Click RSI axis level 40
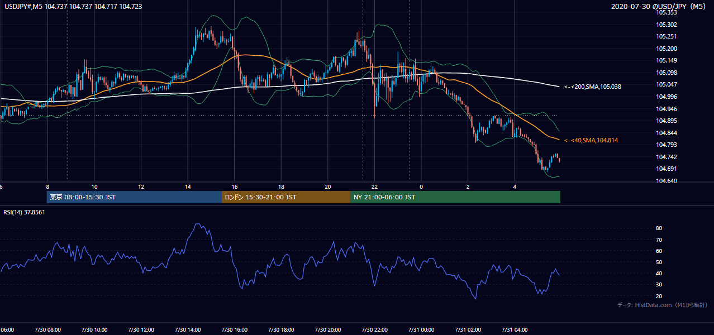714x335 pixels. (659, 273)
